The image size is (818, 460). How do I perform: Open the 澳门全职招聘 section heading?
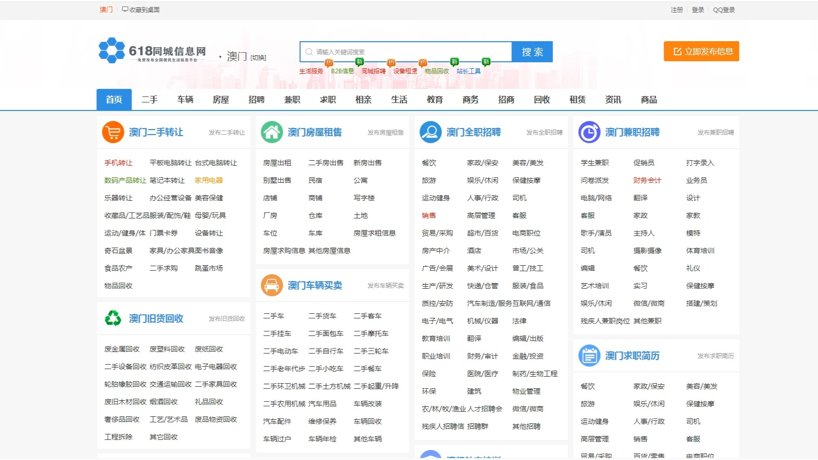click(474, 132)
